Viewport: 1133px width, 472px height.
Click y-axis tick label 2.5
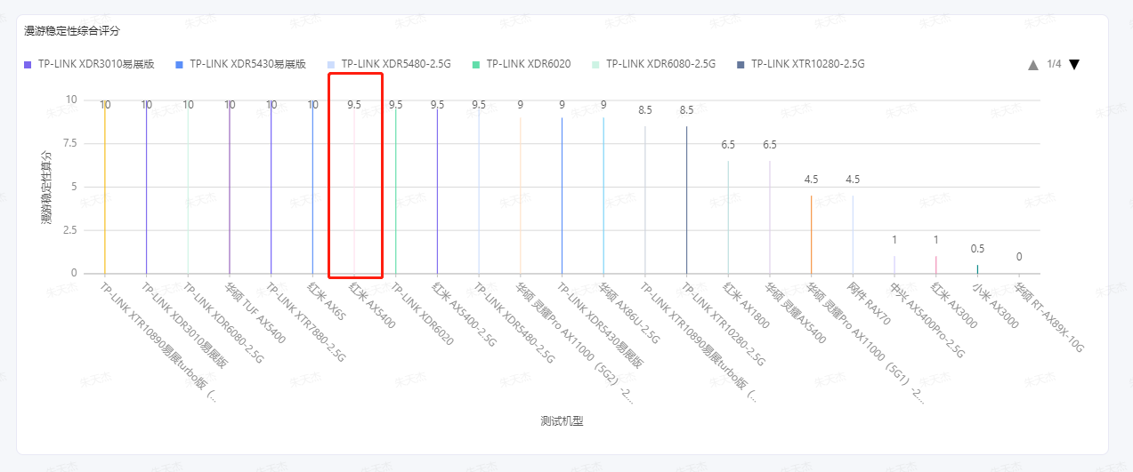(69, 230)
